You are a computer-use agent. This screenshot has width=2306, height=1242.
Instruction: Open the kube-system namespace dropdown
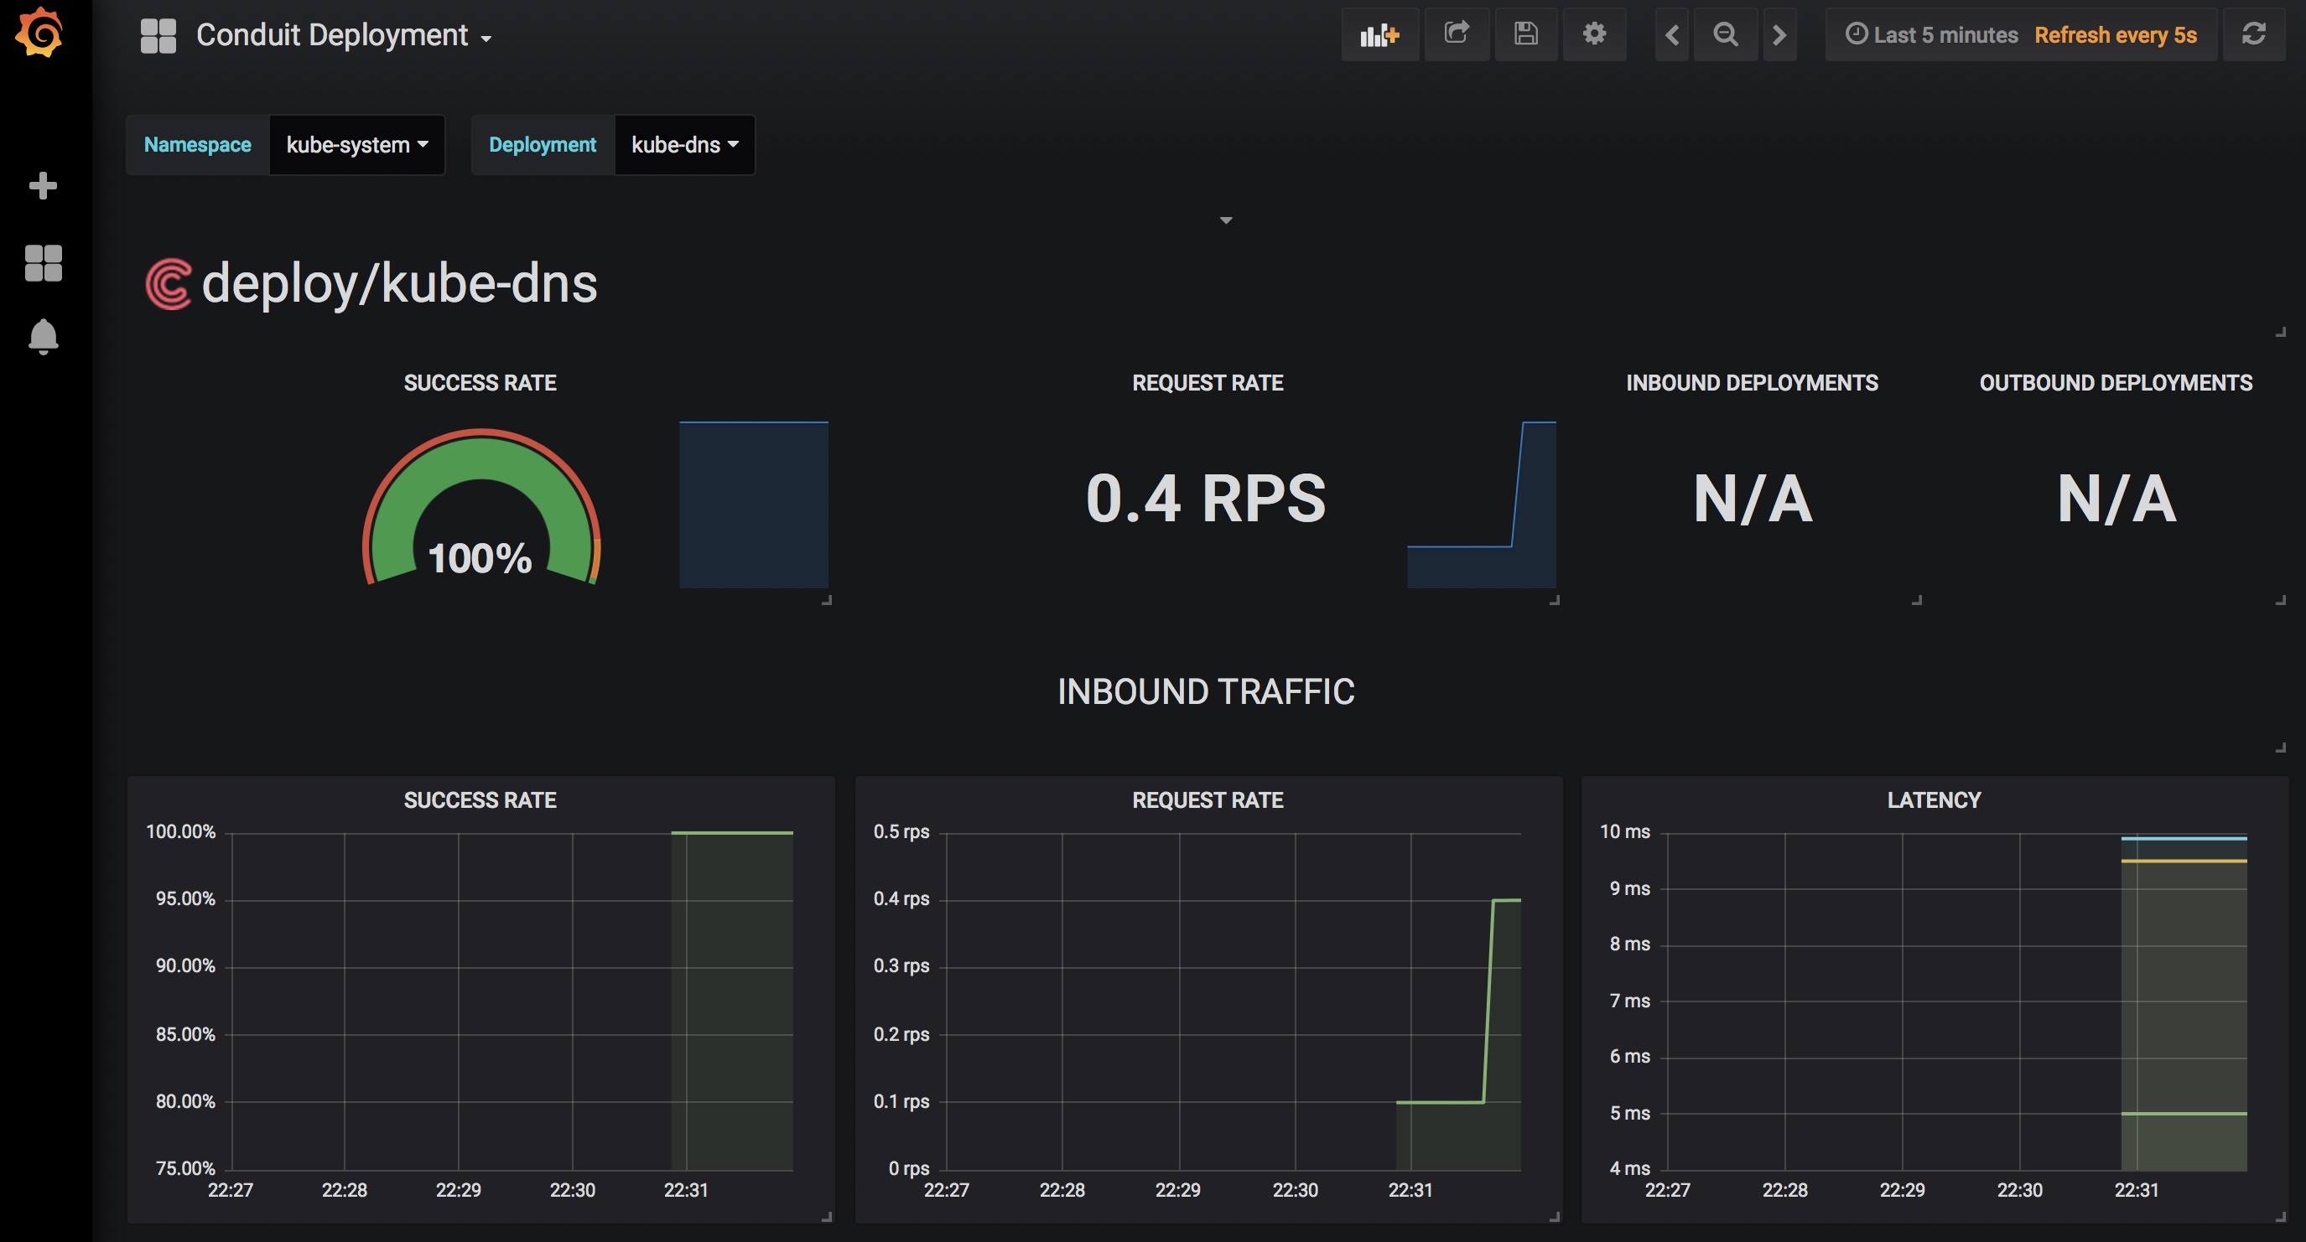point(356,145)
